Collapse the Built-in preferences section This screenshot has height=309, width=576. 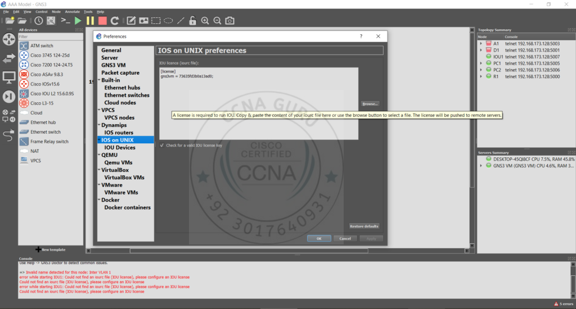(x=99, y=80)
